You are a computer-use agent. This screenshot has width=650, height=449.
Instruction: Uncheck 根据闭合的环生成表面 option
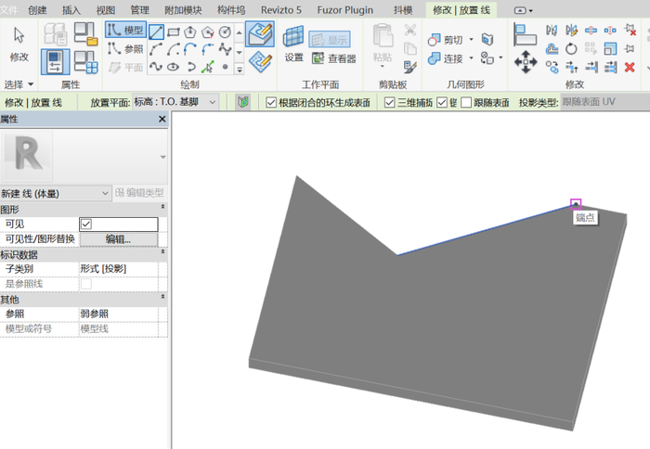click(x=271, y=102)
